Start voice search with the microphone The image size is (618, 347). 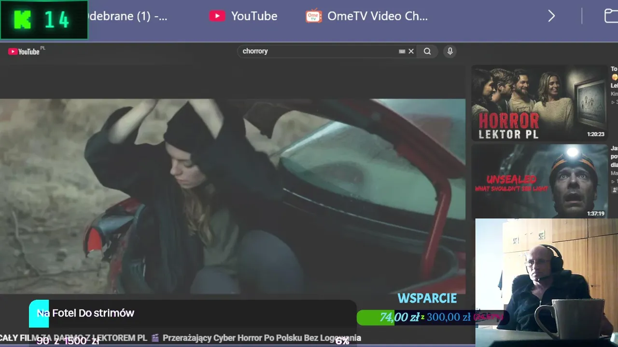(x=450, y=51)
